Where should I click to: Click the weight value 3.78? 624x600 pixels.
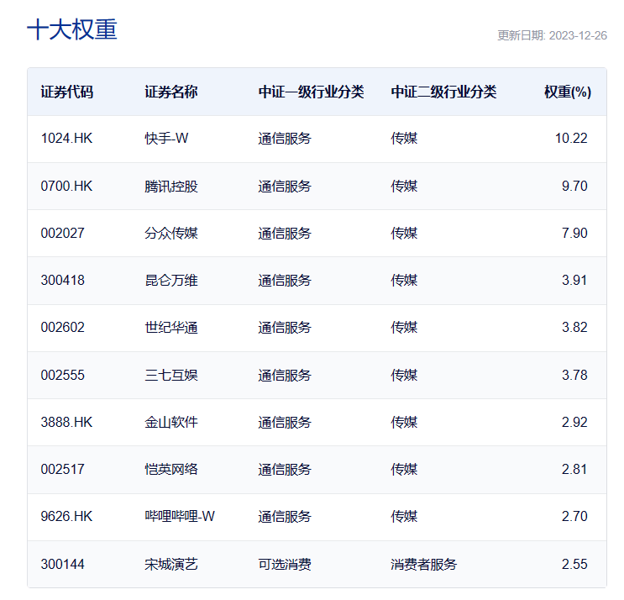pos(574,375)
